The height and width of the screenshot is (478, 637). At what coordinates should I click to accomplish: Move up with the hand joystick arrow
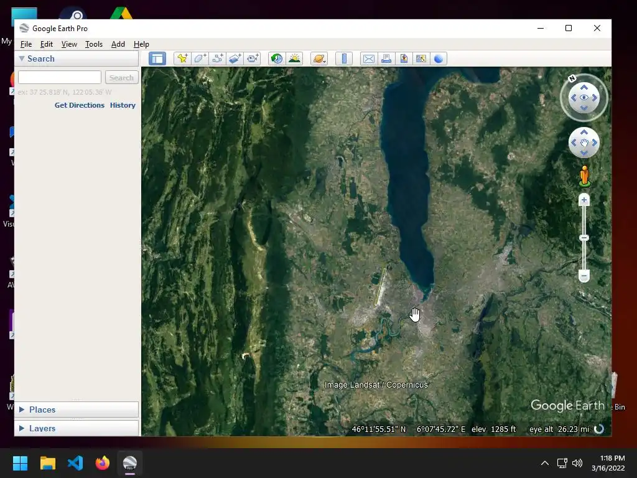pos(584,132)
